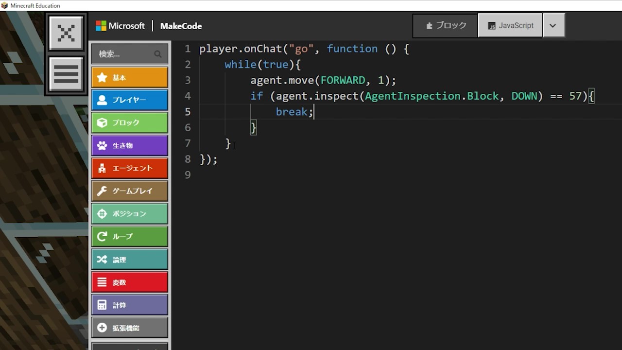This screenshot has height=350, width=622.
Task: Switch to the JavaScript editor tab
Action: [x=510, y=26]
